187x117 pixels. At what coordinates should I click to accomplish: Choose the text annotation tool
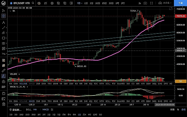pyautogui.click(x=3, y=22)
